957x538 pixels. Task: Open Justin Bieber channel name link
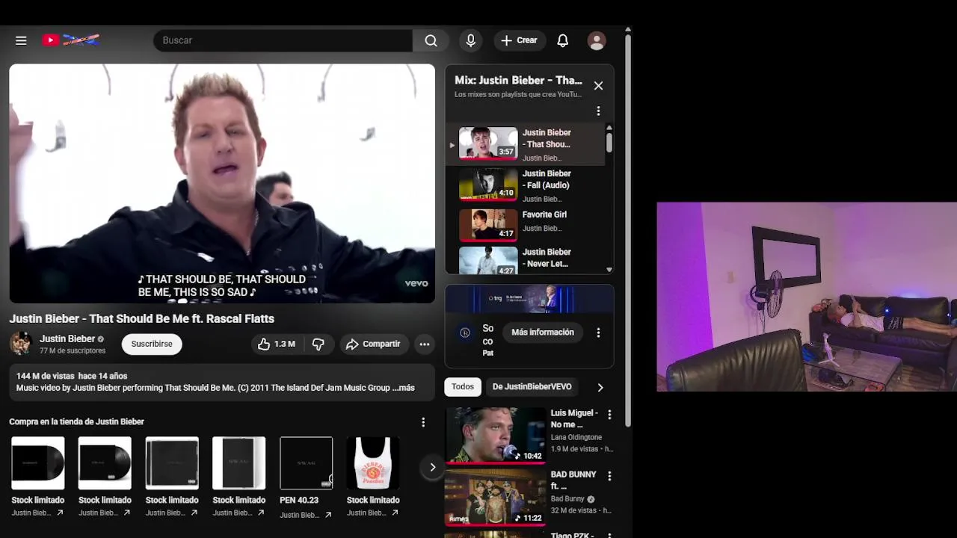(67, 338)
